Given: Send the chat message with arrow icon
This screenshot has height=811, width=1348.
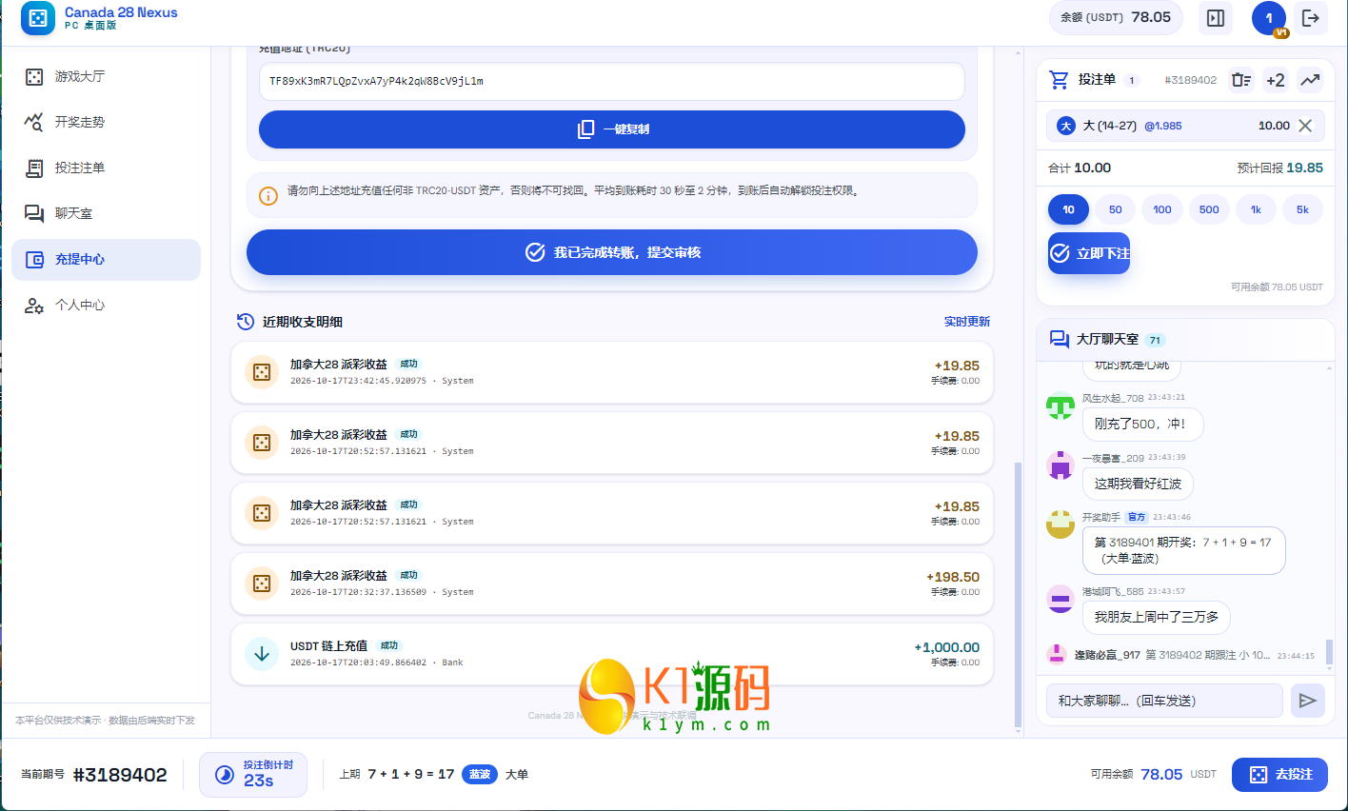Looking at the screenshot, I should 1308,701.
